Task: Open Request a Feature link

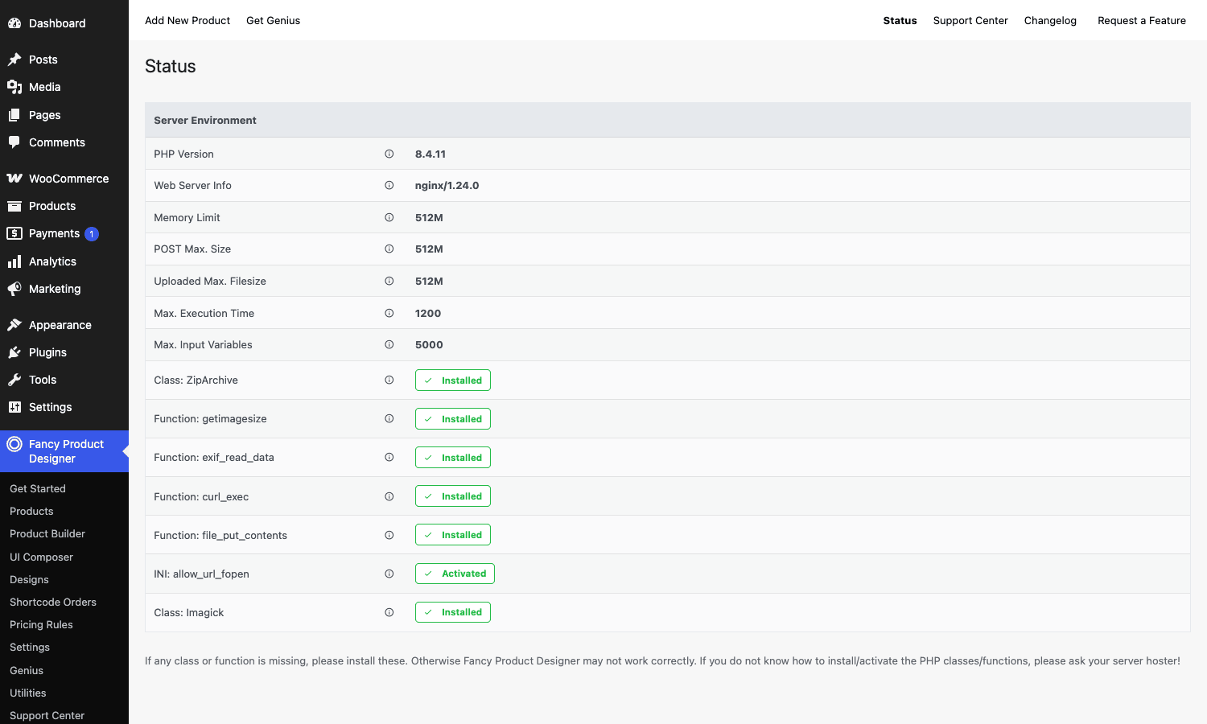Action: [1142, 20]
